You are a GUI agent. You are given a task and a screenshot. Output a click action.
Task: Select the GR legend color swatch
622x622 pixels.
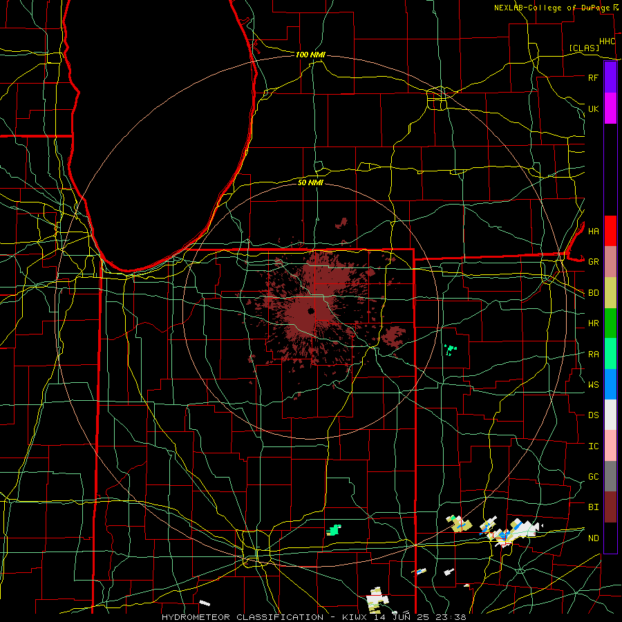coord(610,261)
